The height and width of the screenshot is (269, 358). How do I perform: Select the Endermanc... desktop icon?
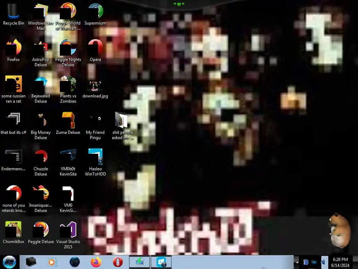pyautogui.click(x=13, y=160)
